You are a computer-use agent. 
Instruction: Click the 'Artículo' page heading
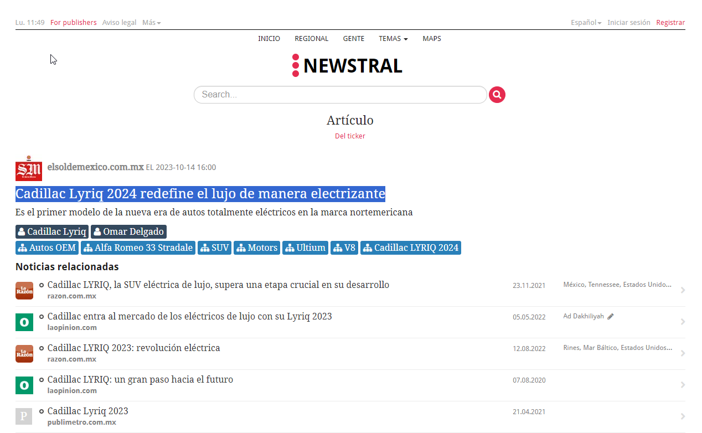350,120
